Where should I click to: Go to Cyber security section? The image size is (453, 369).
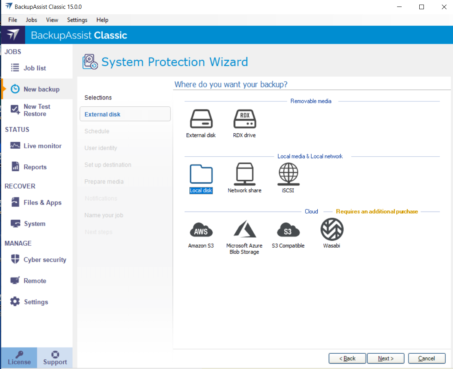(44, 260)
